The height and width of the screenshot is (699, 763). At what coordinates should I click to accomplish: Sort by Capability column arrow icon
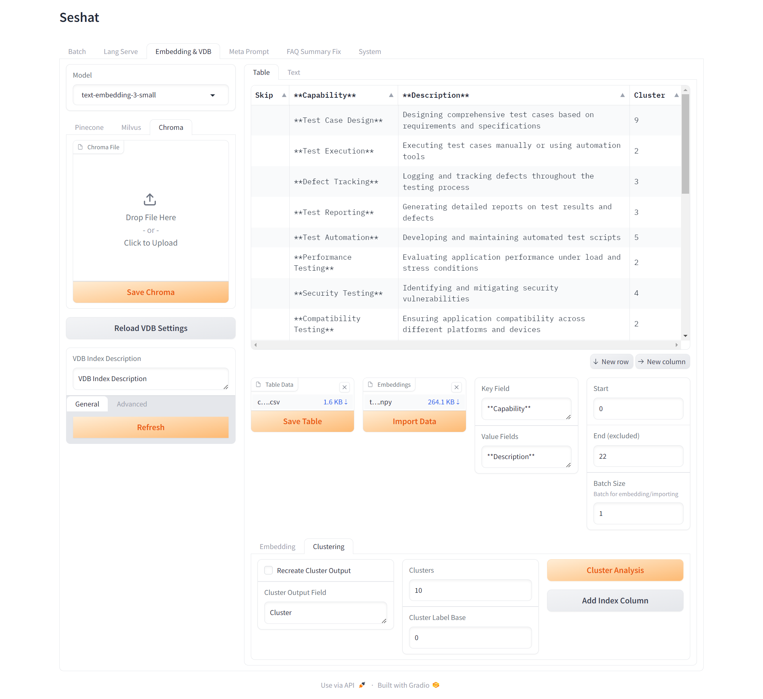tap(391, 95)
